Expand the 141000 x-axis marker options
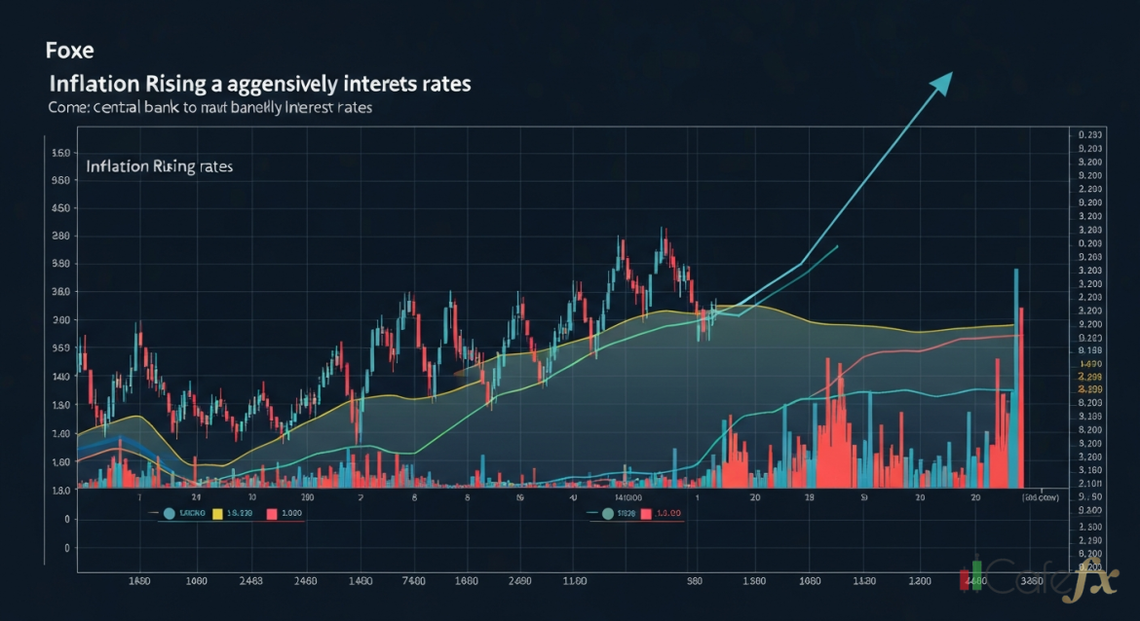 630,495
